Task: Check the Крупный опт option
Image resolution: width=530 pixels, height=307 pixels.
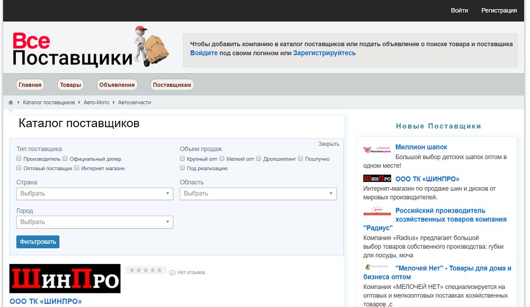Action: coord(182,159)
